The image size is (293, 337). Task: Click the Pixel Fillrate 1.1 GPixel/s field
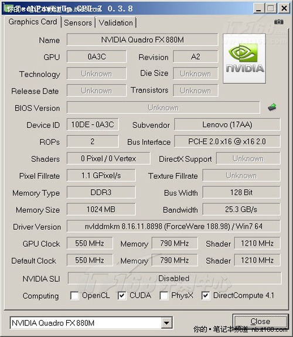(101, 175)
